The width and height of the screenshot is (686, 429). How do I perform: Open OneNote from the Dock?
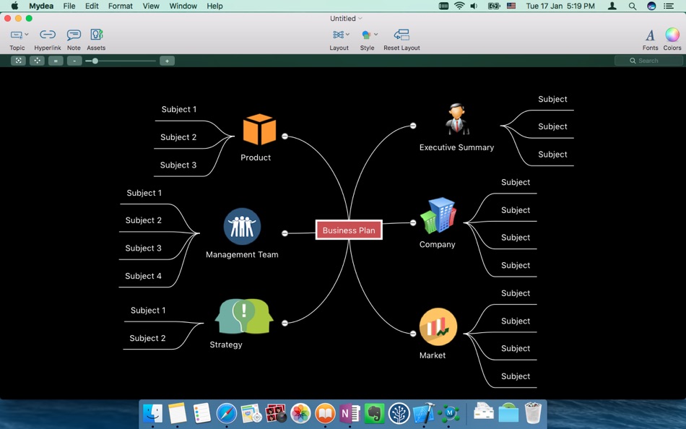[349, 413]
